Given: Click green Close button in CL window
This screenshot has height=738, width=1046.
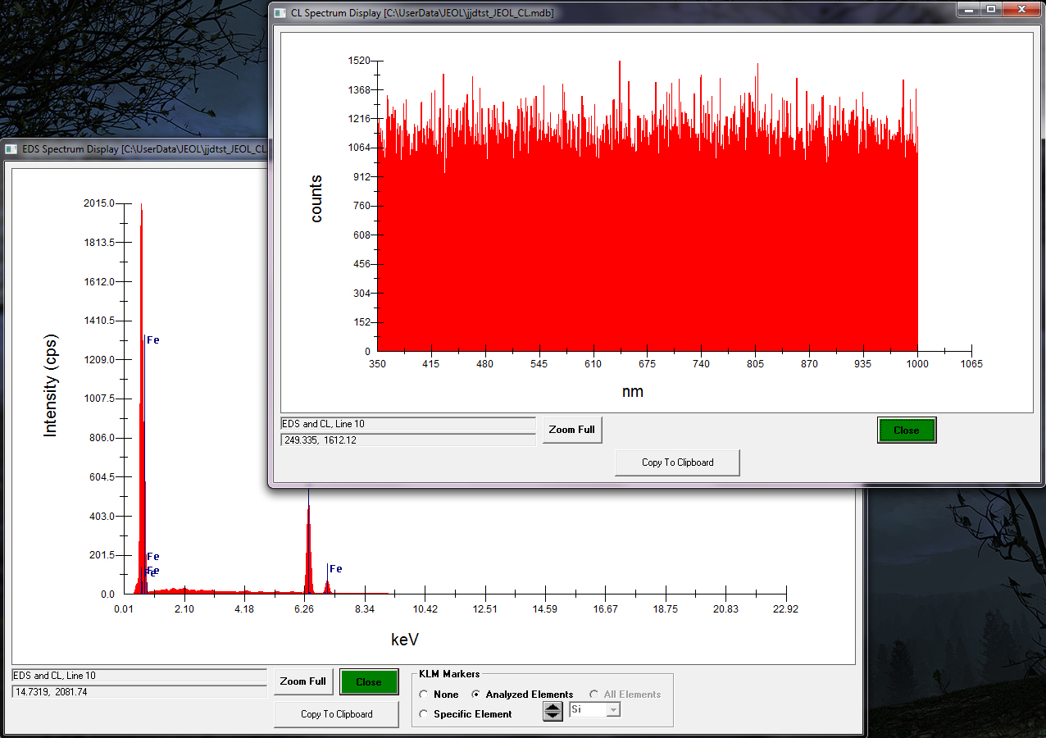Looking at the screenshot, I should pyautogui.click(x=906, y=430).
